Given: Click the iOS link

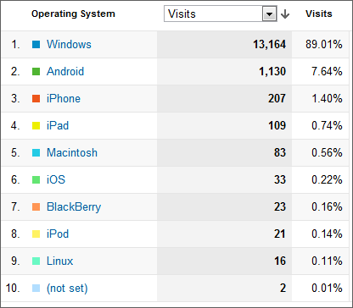Looking at the screenshot, I should click(x=56, y=179).
